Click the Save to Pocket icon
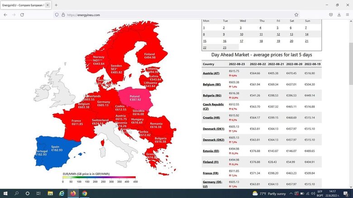The height and width of the screenshot is (198, 353). tap(331, 14)
